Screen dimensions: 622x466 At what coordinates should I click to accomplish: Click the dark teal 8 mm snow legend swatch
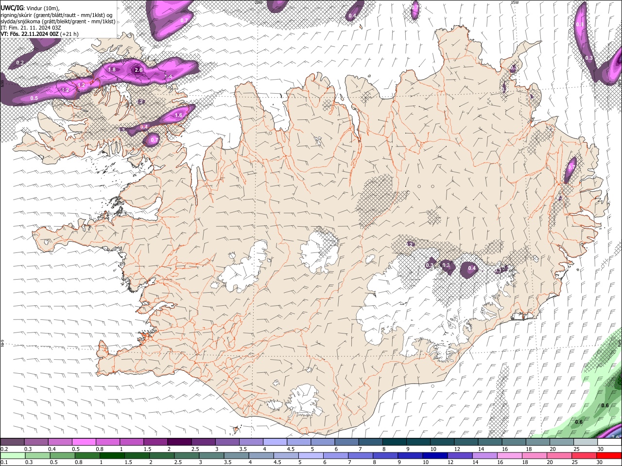[x=395, y=442]
